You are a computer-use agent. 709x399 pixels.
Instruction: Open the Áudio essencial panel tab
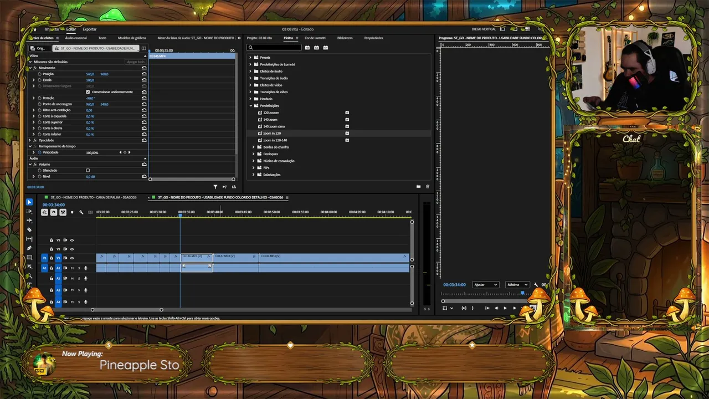pos(76,38)
